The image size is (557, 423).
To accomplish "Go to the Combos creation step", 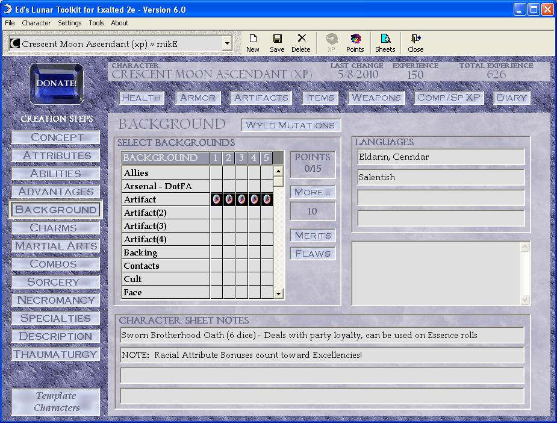I will pyautogui.click(x=56, y=264).
